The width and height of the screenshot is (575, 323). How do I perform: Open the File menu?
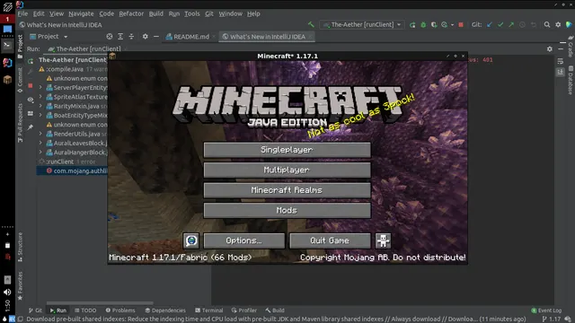22,13
